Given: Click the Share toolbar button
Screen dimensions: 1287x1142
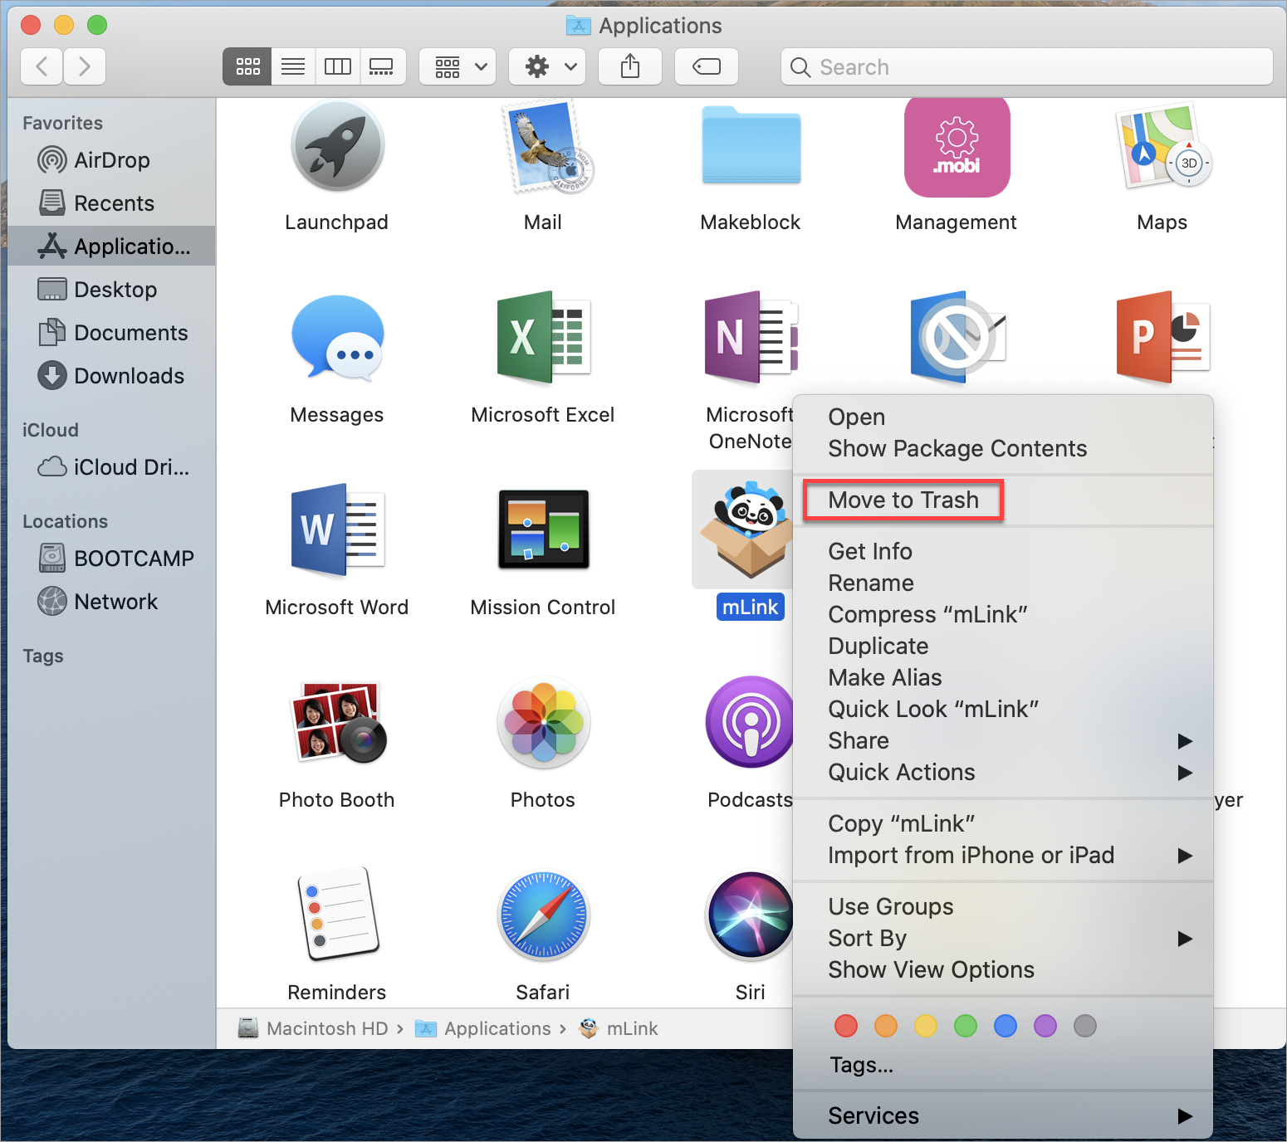Looking at the screenshot, I should pyautogui.click(x=630, y=66).
